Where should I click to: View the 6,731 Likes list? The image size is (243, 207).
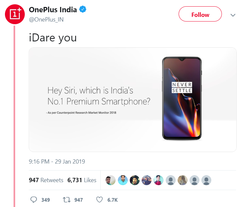[82, 180]
